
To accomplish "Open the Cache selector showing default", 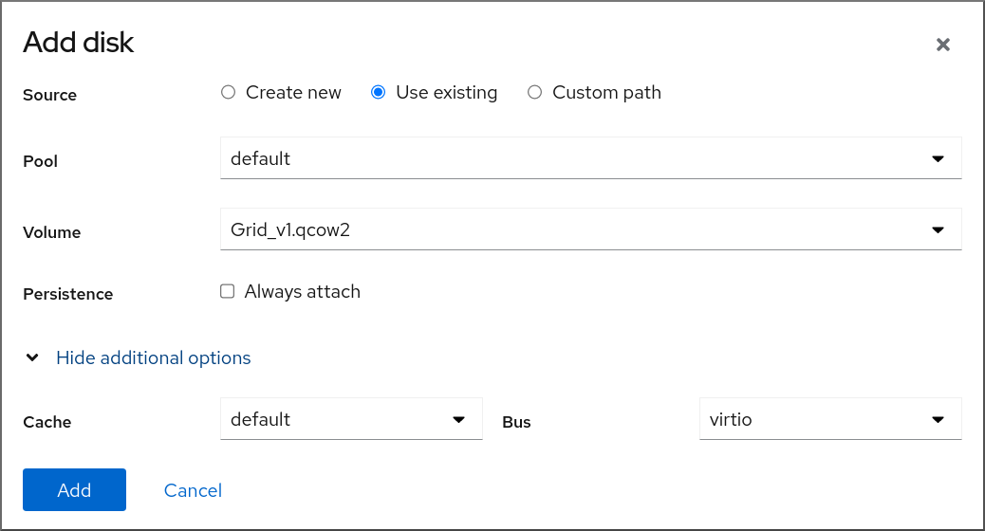I will (332, 419).
